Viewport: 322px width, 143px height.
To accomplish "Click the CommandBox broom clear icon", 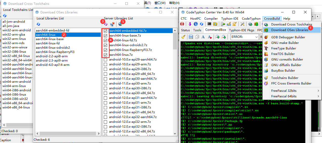I will (183, 37).
